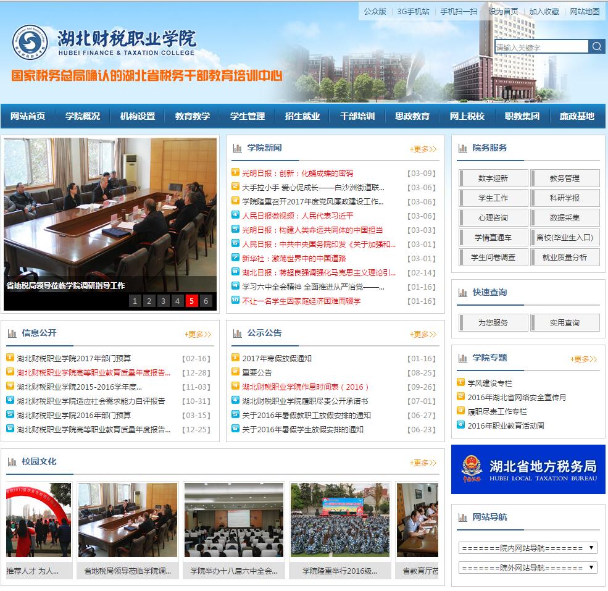Click the 学院专题 section chart icon
608x591 pixels.
click(x=462, y=358)
